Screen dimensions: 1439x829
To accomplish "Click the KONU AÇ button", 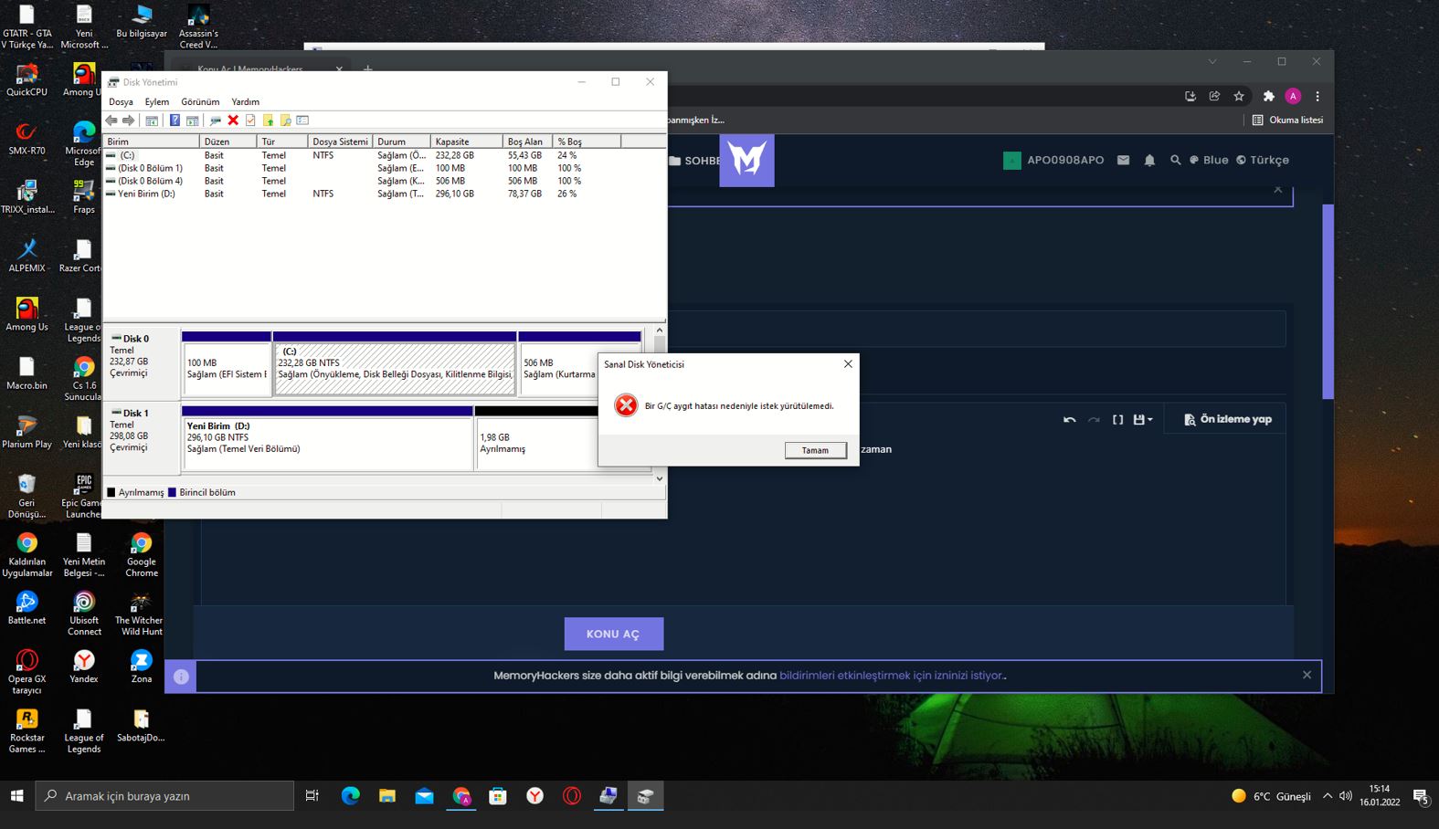I will pyautogui.click(x=613, y=634).
